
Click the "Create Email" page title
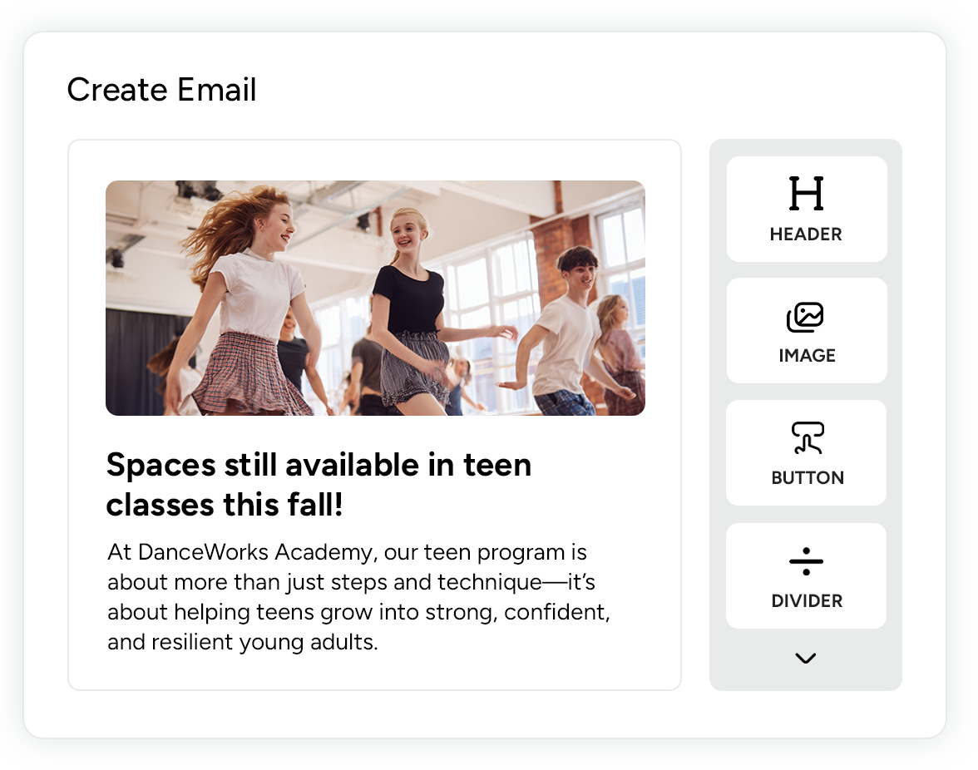tap(161, 90)
